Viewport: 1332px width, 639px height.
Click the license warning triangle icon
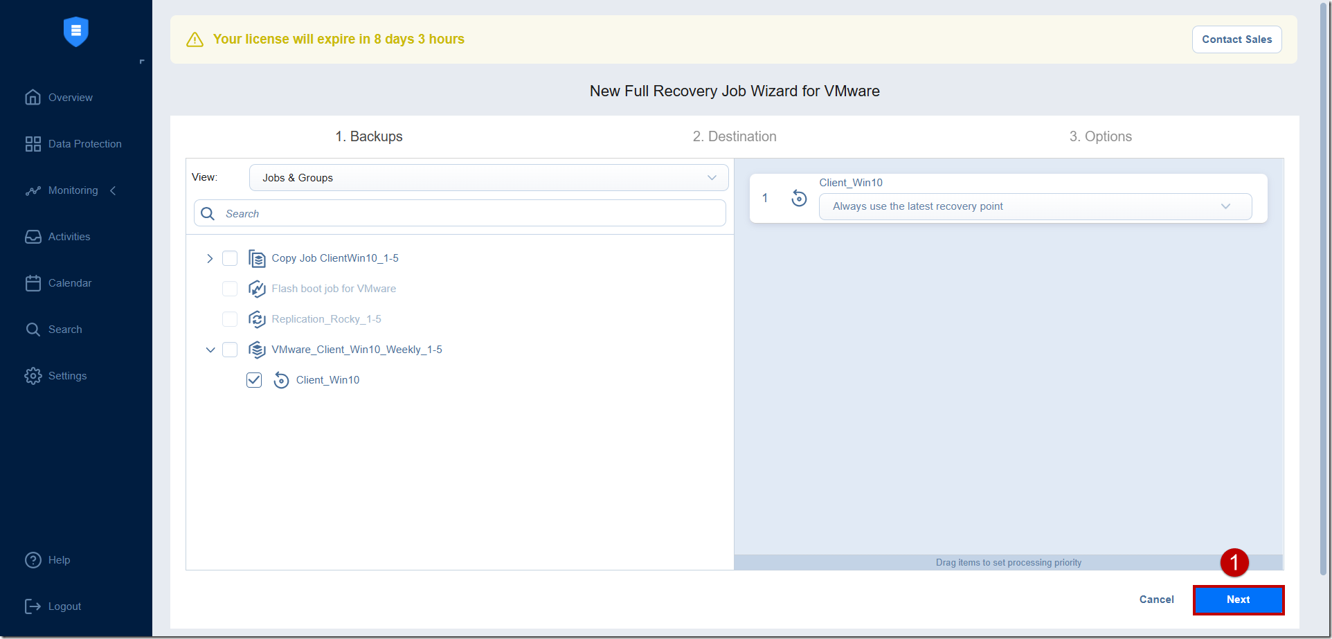(x=195, y=39)
